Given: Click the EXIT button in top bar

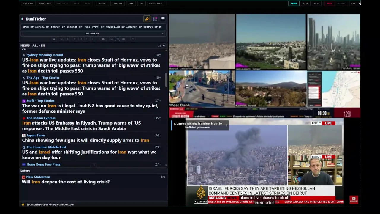Looking at the screenshot, I should [x=354, y=4].
